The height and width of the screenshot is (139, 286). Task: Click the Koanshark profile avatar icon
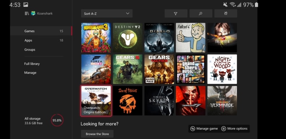tap(33, 13)
